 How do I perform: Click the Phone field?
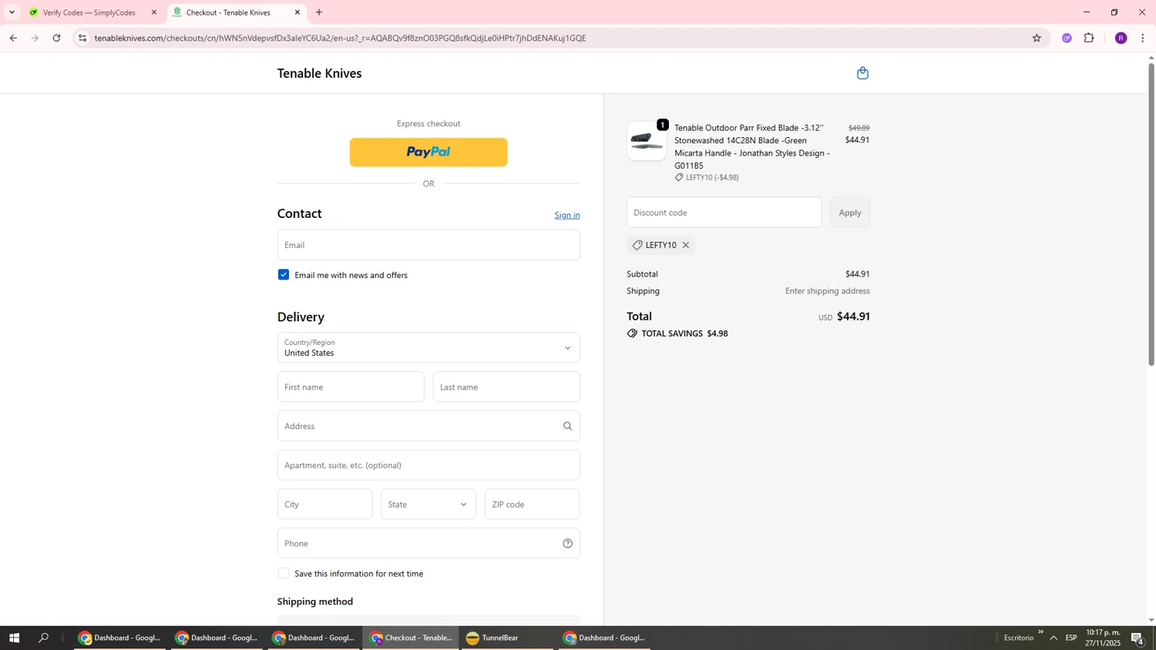[x=428, y=543]
